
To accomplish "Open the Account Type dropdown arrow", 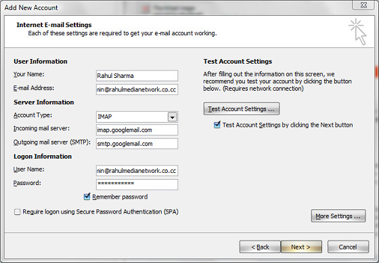I will [x=173, y=117].
